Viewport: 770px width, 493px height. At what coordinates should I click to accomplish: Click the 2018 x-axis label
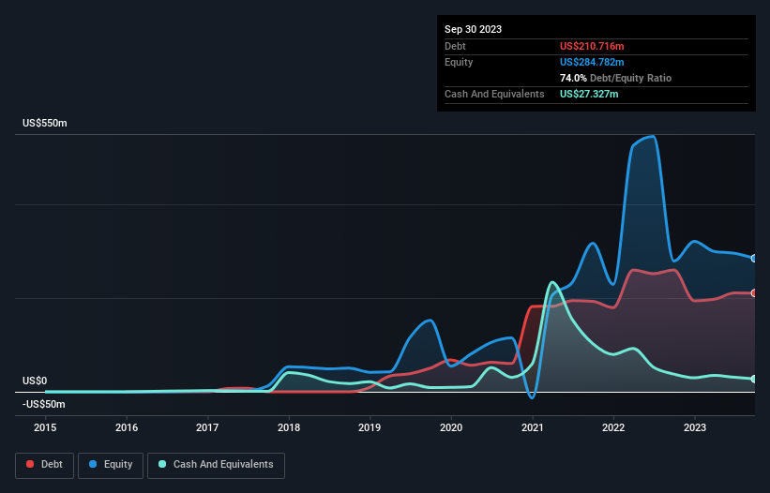[289, 427]
